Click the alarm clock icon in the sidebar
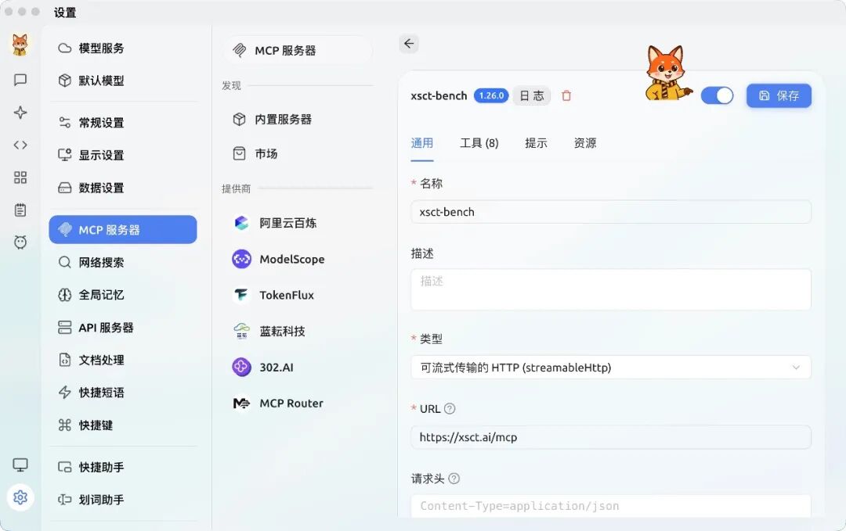Viewport: 846px width, 531px height. coord(20,242)
